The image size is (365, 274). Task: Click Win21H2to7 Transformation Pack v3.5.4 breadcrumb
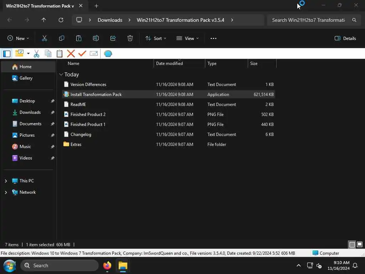(180, 20)
